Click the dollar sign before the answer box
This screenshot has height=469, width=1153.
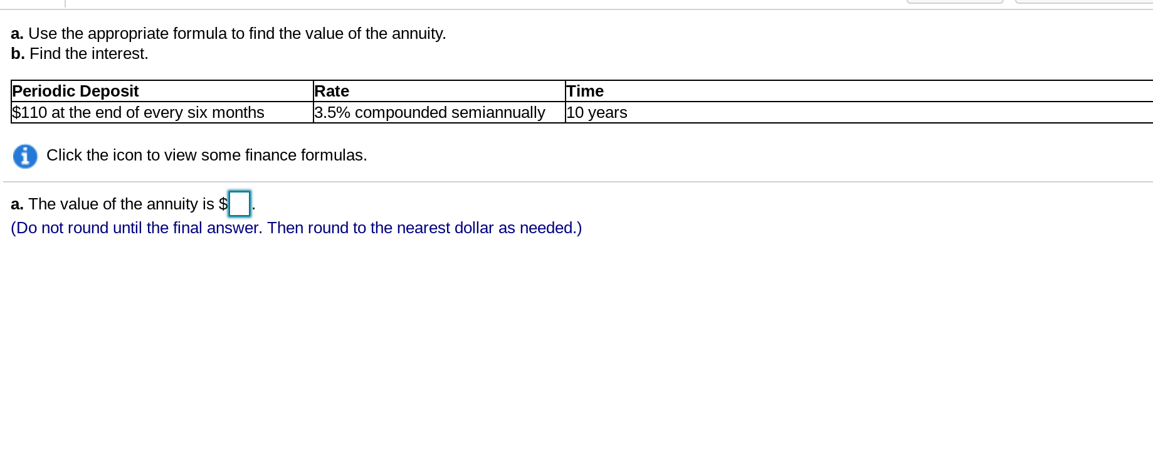pos(223,204)
